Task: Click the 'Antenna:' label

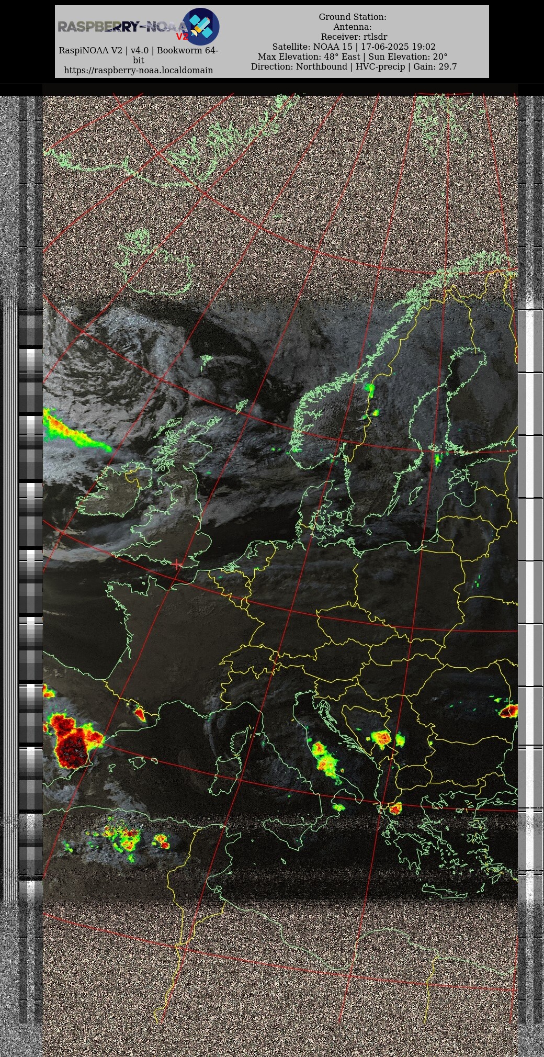Action: tap(353, 27)
